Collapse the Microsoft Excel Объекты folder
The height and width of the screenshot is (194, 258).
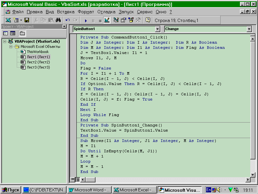coord(11,47)
